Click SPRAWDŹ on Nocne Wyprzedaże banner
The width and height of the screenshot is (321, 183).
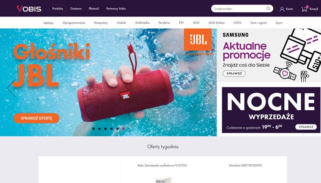(306, 127)
